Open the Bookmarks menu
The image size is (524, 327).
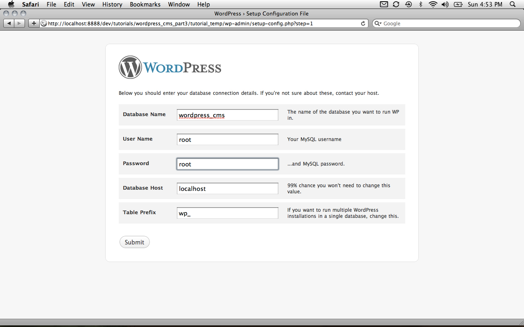pyautogui.click(x=145, y=4)
